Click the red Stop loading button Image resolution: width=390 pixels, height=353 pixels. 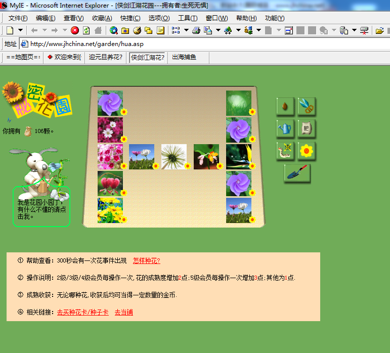(x=75, y=30)
